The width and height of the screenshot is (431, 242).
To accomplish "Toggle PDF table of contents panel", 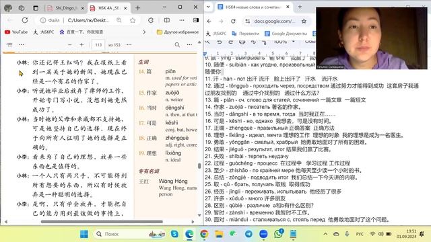I will pyautogui.click(x=9, y=44).
